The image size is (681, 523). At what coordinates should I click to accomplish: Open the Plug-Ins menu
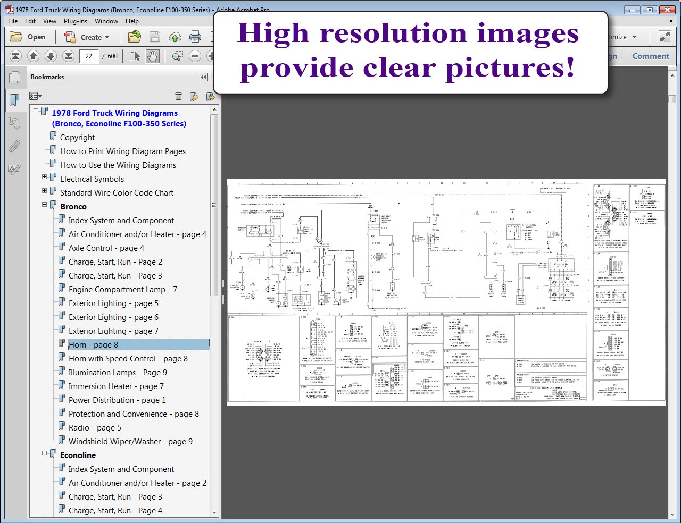[x=76, y=21]
